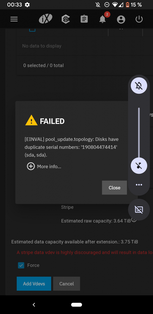Open the hamburger navigation menu
Viewport: 153px width, 314px height.
coord(14,19)
